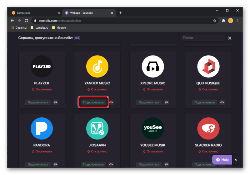Hide the Pandora service

(55, 164)
